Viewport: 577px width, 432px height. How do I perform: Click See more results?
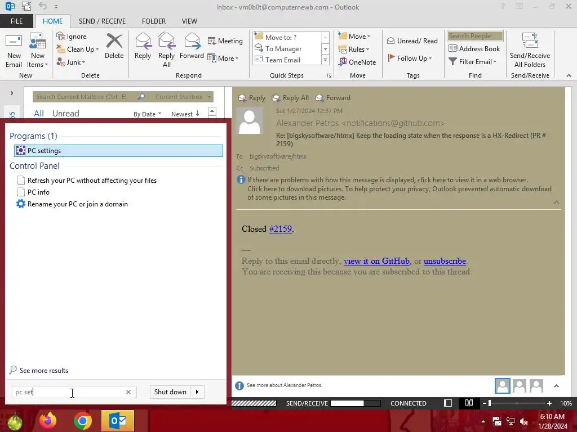pyautogui.click(x=39, y=370)
